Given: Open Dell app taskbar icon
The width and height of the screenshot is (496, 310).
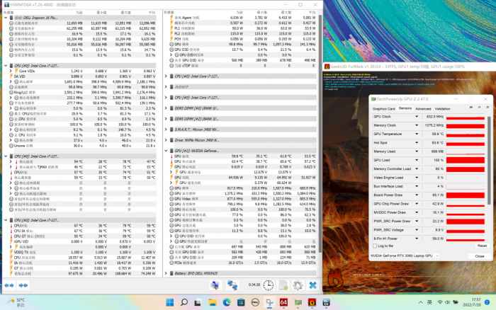Looking at the screenshot, I should [255, 302].
